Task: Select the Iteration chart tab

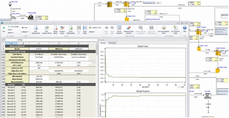Action: point(103,43)
